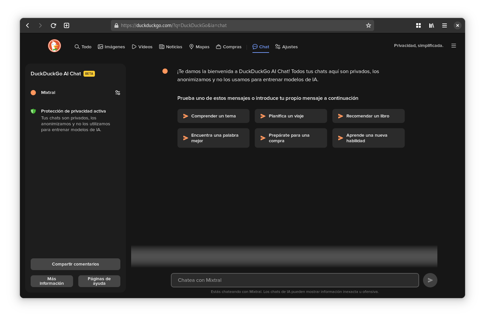Choose the 'Recomendar un libro' prompt

pos(369,116)
